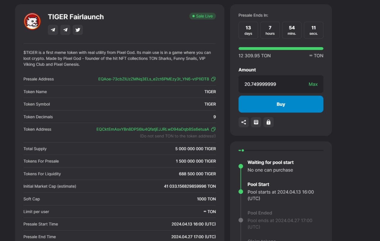Select the Pool Ended timeline marker
The height and width of the screenshot is (241, 380).
point(241,220)
